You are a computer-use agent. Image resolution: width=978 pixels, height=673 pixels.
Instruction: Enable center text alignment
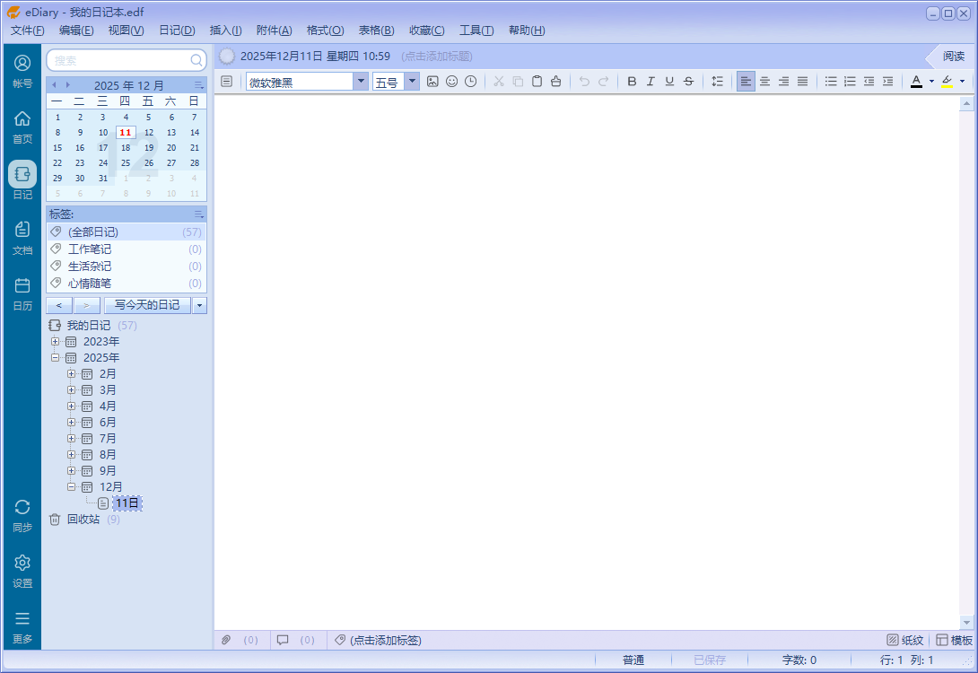coord(764,82)
